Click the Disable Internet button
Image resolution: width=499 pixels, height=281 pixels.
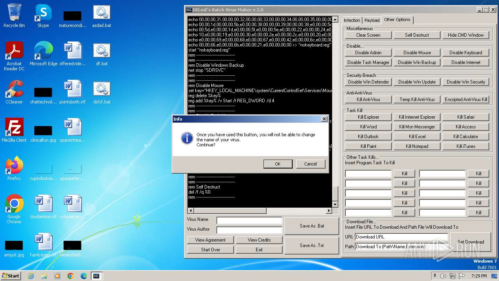tap(465, 62)
